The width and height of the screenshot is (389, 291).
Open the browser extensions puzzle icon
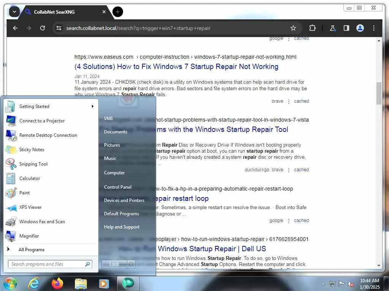(x=312, y=28)
